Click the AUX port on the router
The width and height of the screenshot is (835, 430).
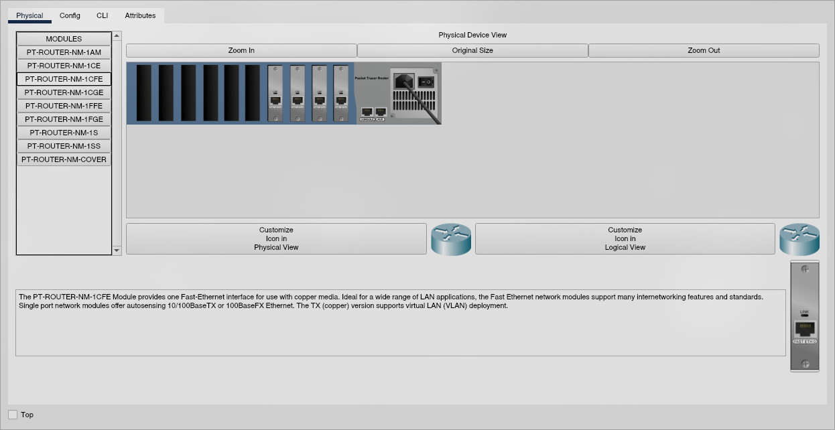coord(381,113)
